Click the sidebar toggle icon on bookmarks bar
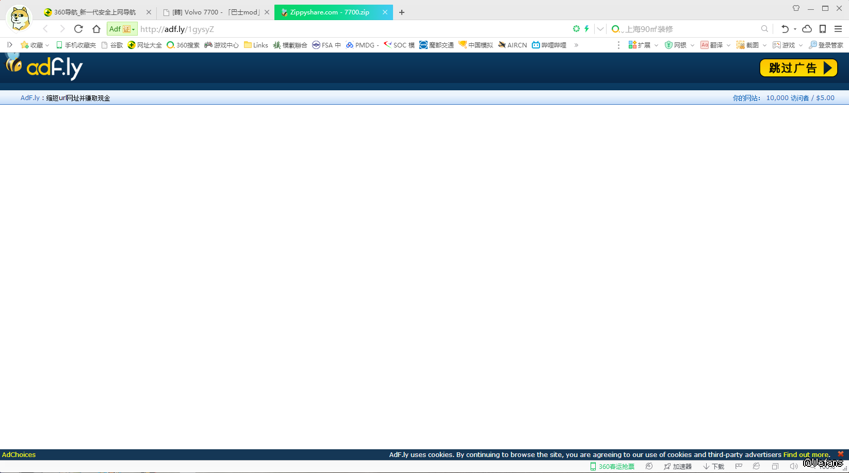Viewport: 849px width, 473px height. pyautogui.click(x=10, y=45)
